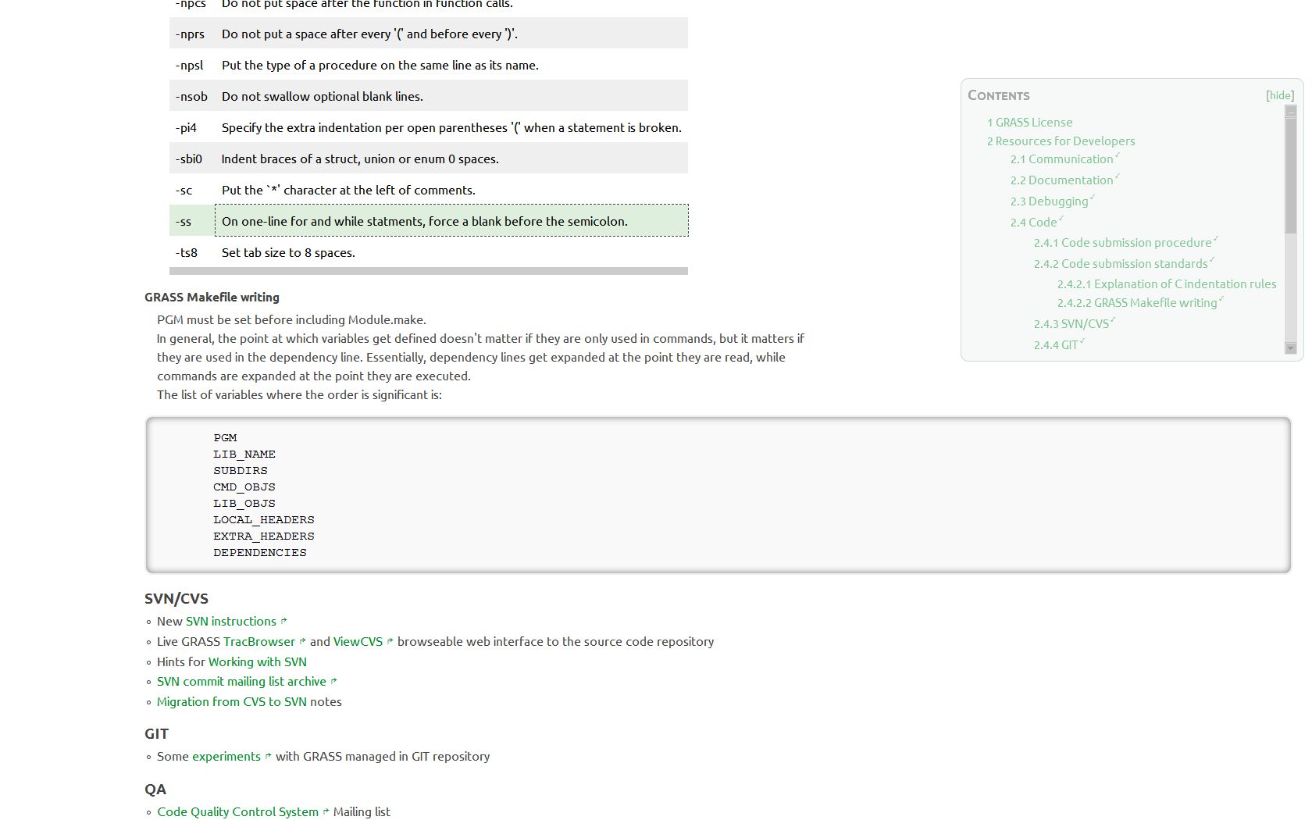The height and width of the screenshot is (820, 1312).
Task: Click the '-sc' option cell
Action: coord(191,190)
